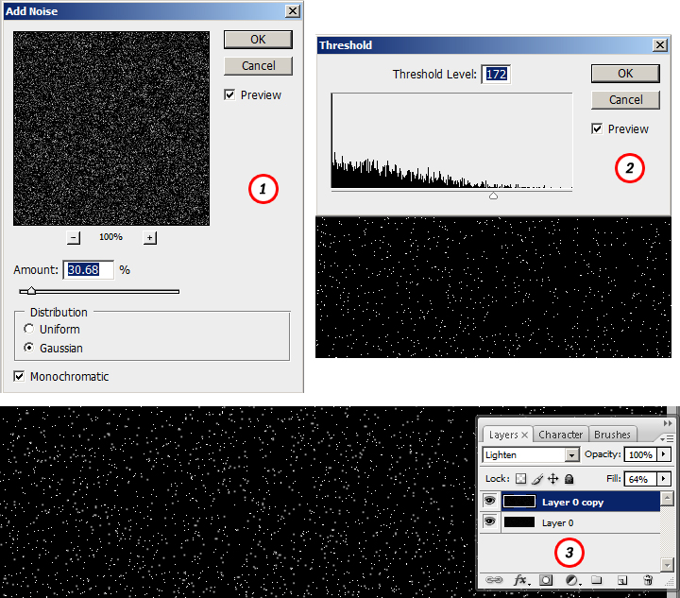Image resolution: width=680 pixels, height=598 pixels.
Task: Collapse the panel with double arrows
Action: tap(668, 423)
